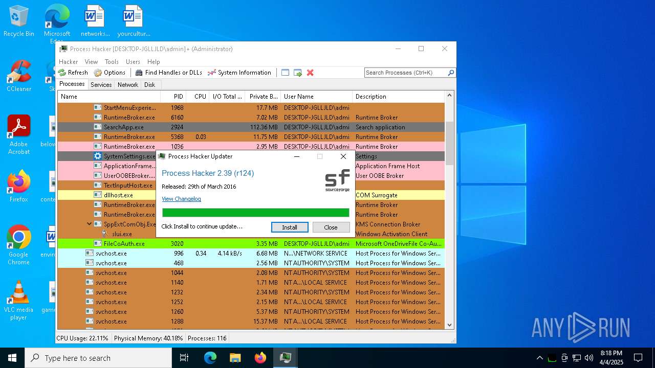Click the green update progress bar
This screenshot has width=655, height=368.
tap(256, 213)
